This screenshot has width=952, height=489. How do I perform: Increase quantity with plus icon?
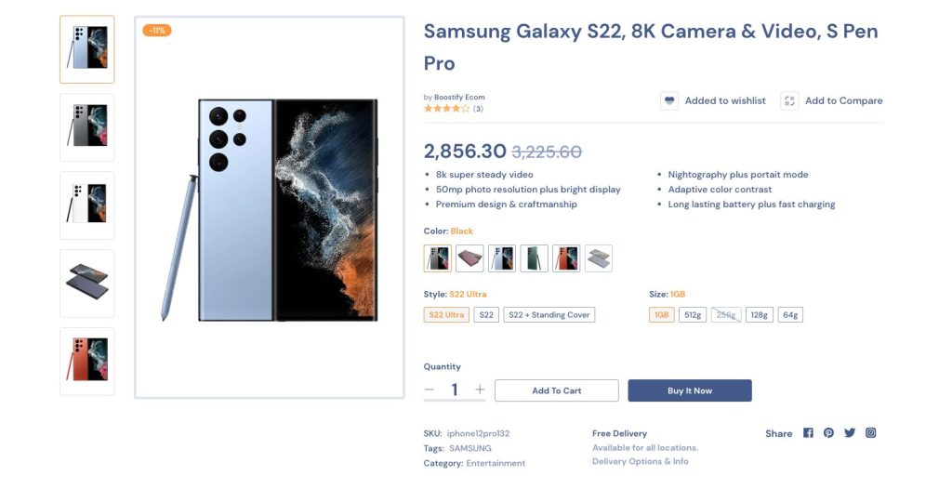pos(481,390)
